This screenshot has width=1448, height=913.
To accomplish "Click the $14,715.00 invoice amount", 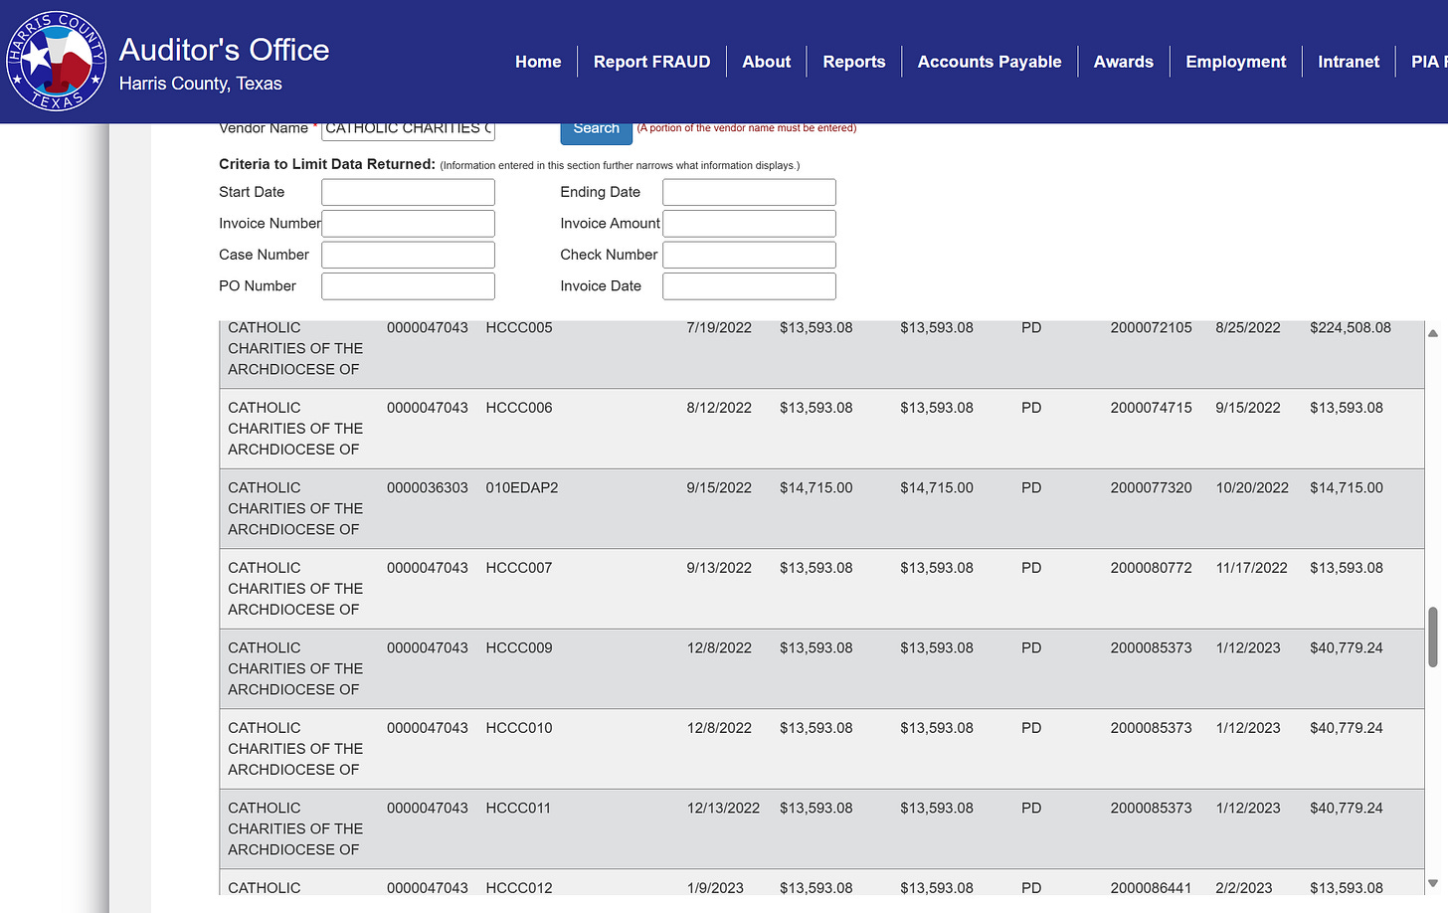I will click(816, 487).
